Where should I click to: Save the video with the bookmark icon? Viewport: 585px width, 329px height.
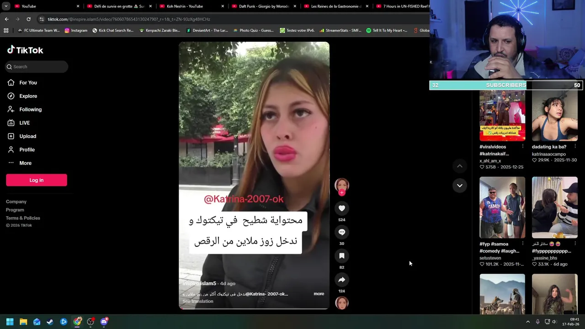(341, 256)
